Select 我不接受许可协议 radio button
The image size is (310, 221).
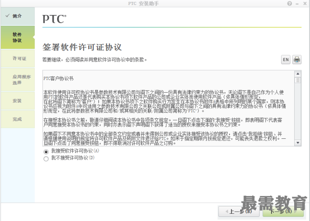click(46, 159)
